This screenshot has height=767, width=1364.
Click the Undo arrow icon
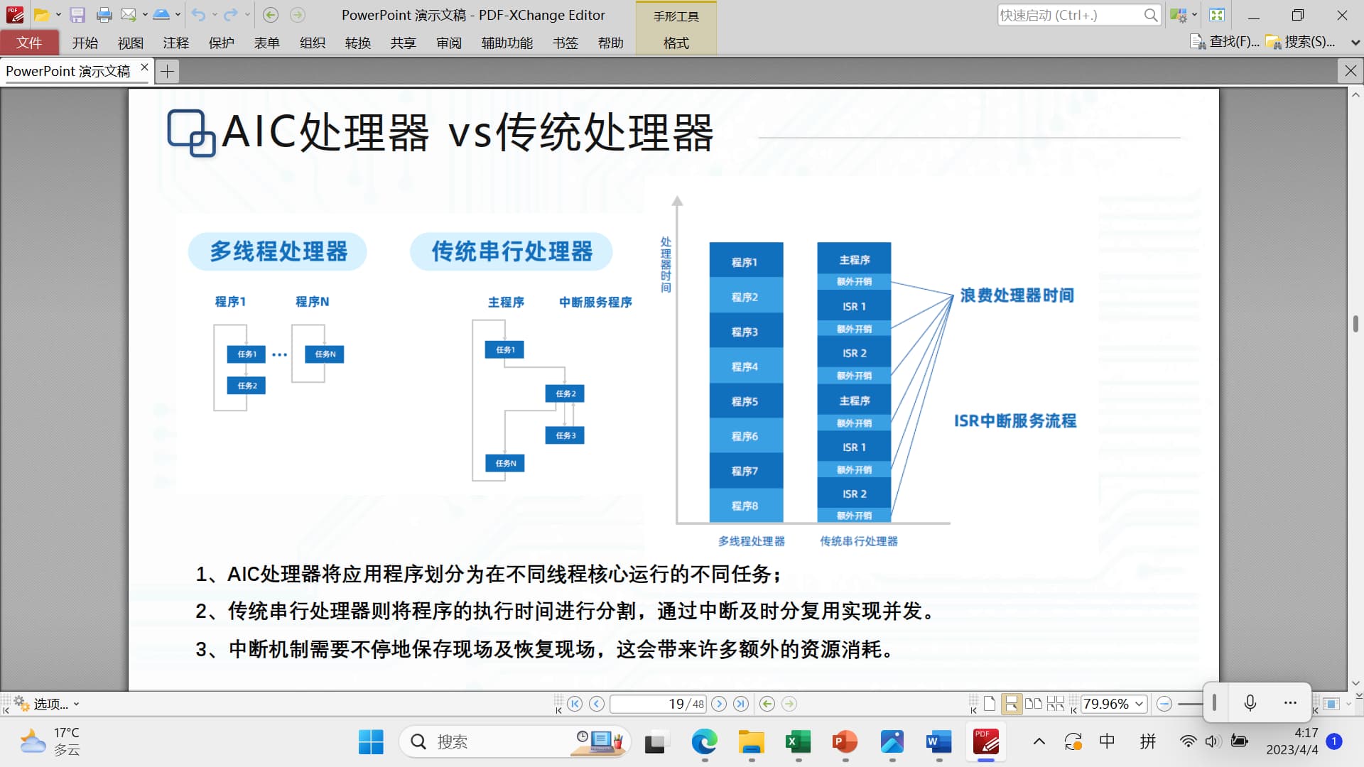tap(198, 15)
